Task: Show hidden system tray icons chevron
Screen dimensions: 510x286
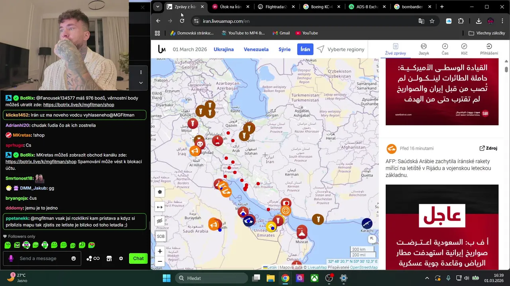Action: [x=427, y=278]
